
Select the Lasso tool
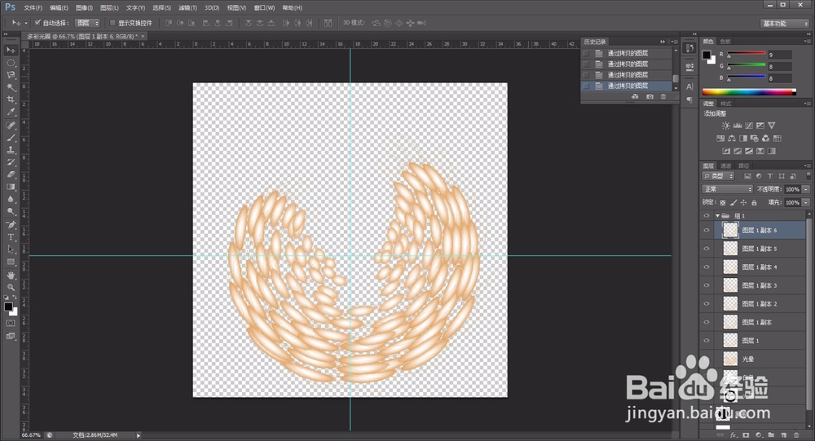click(11, 75)
